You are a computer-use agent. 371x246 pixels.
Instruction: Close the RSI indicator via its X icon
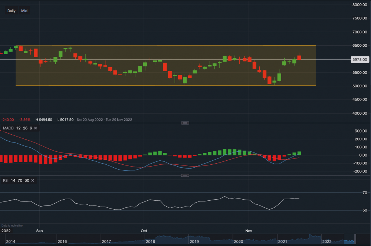click(32, 180)
